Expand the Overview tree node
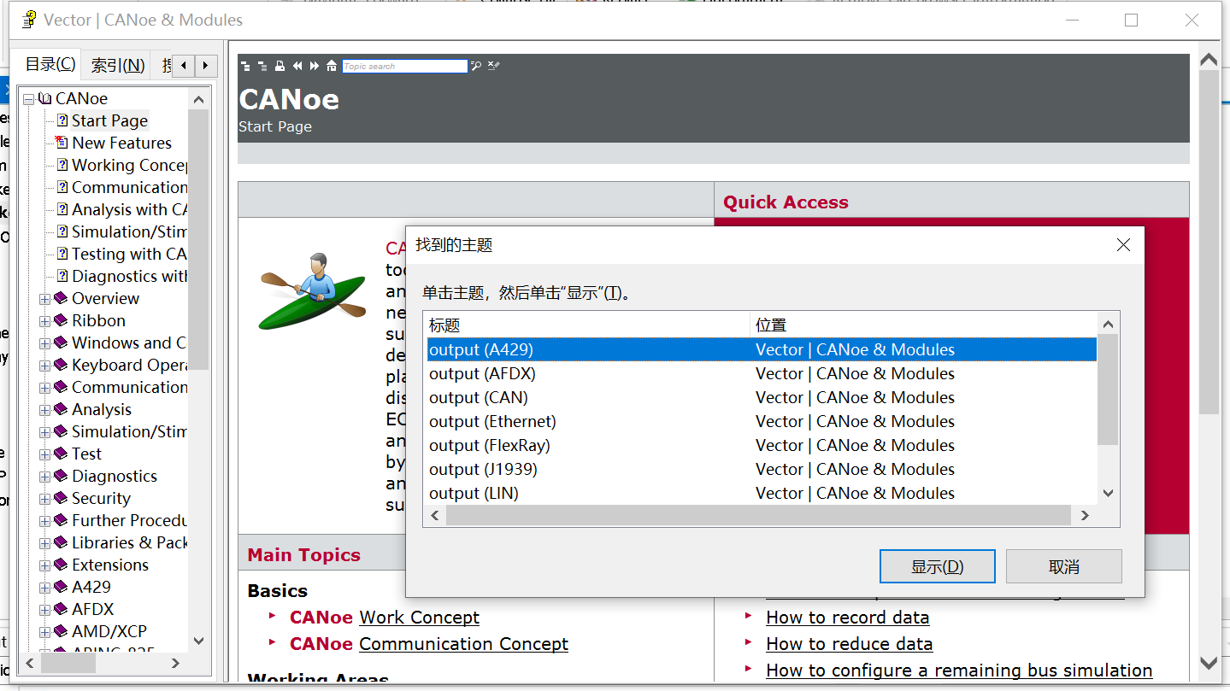Viewport: 1230px width, 691px height. (44, 299)
